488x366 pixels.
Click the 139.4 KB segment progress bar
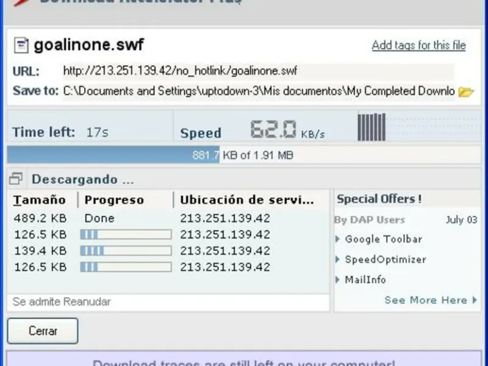(126, 251)
